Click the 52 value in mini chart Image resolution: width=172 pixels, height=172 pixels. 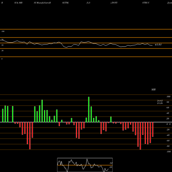pyautogui.click(x=111, y=163)
